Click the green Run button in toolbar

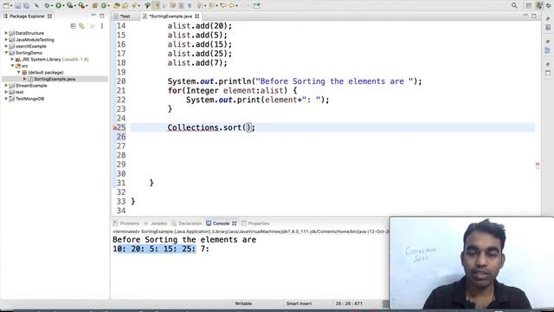pos(58,5)
